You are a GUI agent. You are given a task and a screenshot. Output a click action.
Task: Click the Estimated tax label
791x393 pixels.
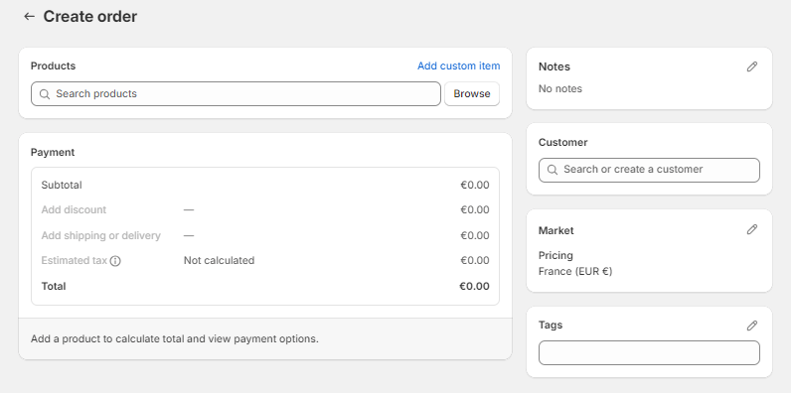coord(75,260)
